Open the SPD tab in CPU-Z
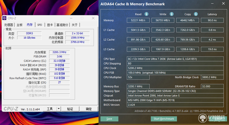Viewport: 229px width, 125px height. (40, 25)
